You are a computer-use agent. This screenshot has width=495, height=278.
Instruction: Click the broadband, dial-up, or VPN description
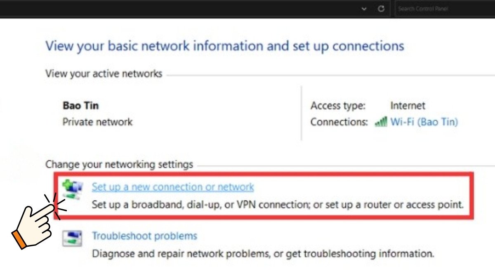pyautogui.click(x=278, y=204)
